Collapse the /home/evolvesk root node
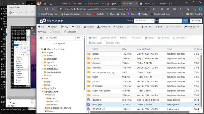The image size is (204, 114). click(x=40, y=49)
